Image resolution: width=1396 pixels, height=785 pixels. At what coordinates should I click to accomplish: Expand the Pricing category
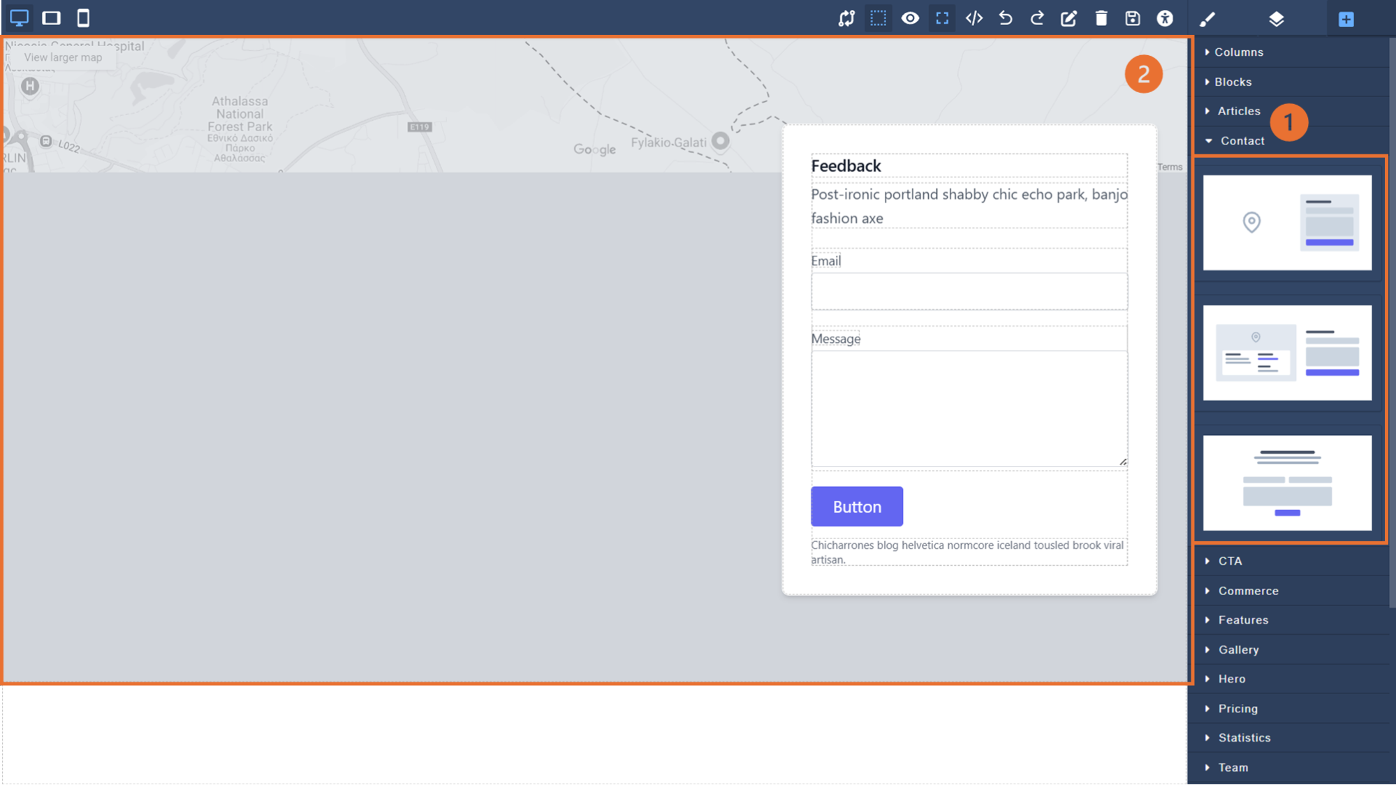coord(1237,709)
